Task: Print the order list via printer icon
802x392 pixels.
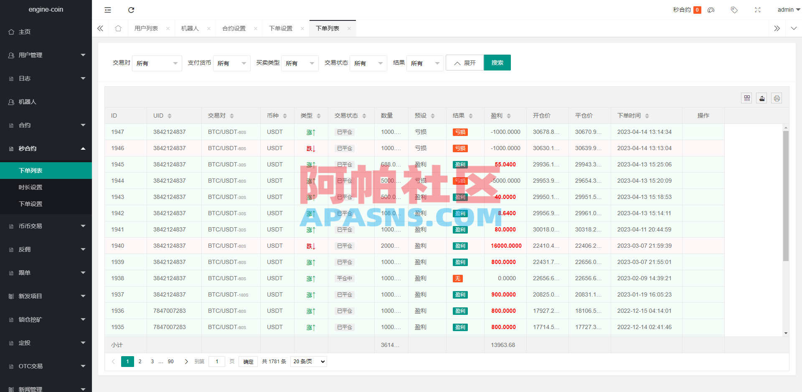Action: [777, 98]
